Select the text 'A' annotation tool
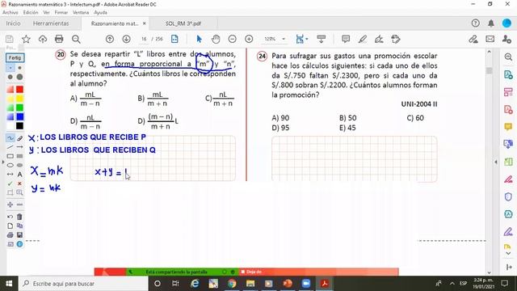The image size is (517, 291). pos(19,175)
